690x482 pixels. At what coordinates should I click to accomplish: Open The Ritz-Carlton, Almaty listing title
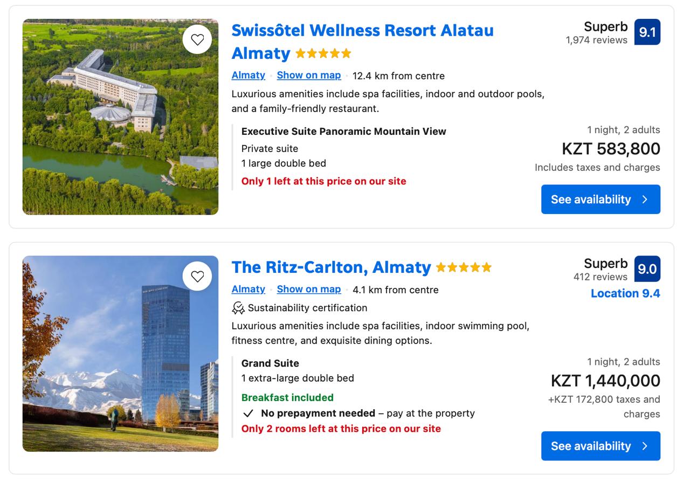tap(331, 267)
